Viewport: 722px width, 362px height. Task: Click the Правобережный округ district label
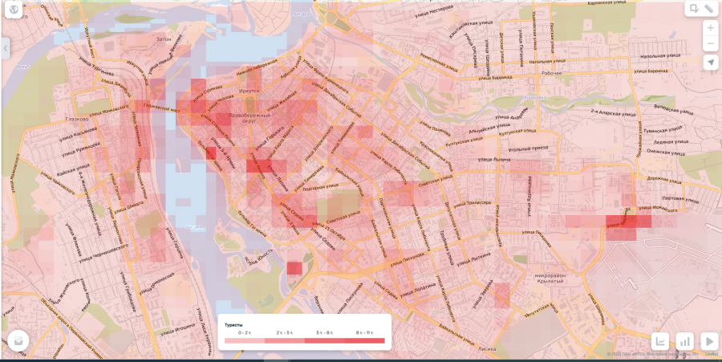coord(250,119)
